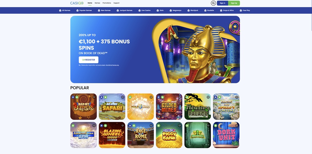This screenshot has height=154, width=312.
Task: Open the Full Terms Apply link
Action: 100,65
